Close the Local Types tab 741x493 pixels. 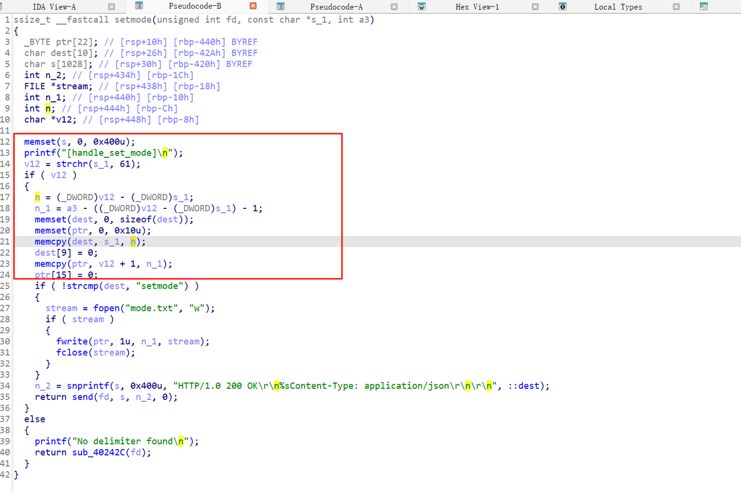pyautogui.click(x=677, y=7)
